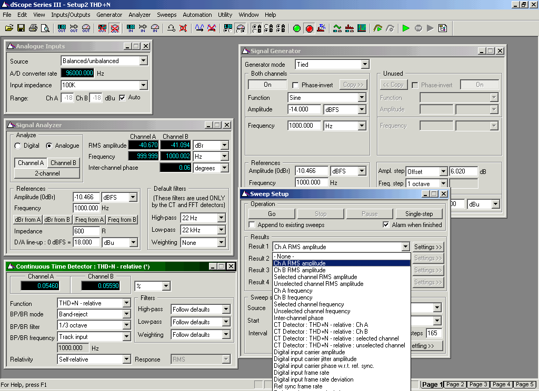
Task: Toggle Auto range checkbox in Analogue Inputs
Action: pyautogui.click(x=122, y=98)
